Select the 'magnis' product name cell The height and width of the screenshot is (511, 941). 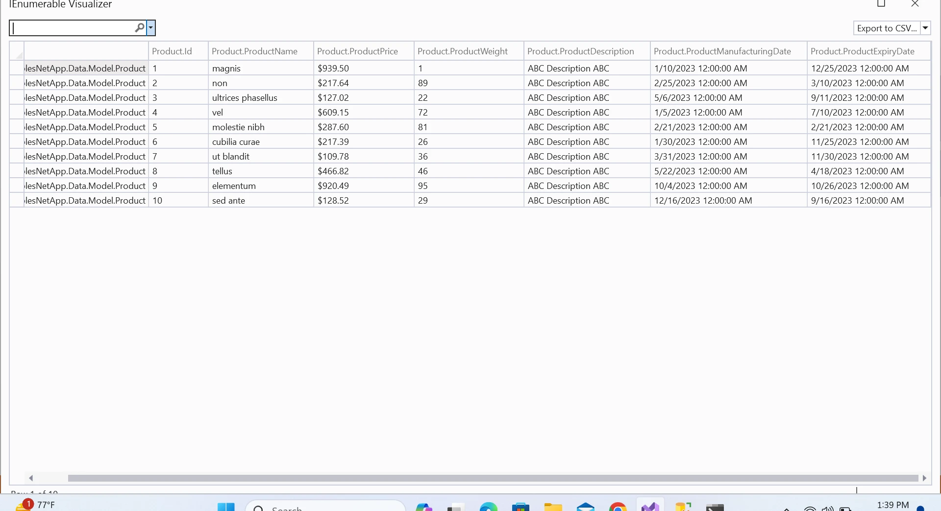[x=261, y=68]
